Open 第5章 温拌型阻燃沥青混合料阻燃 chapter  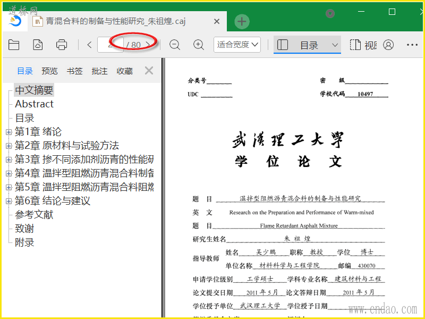[84, 187]
